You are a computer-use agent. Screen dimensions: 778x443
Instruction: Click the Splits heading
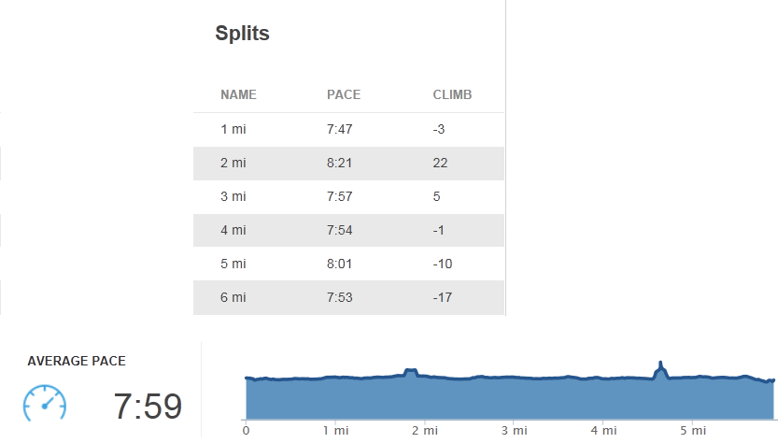[242, 34]
